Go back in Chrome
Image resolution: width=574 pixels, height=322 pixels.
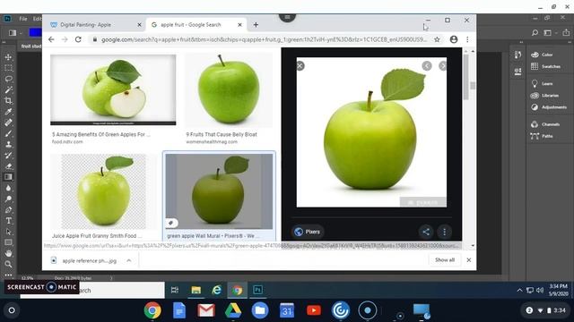pyautogui.click(x=51, y=39)
